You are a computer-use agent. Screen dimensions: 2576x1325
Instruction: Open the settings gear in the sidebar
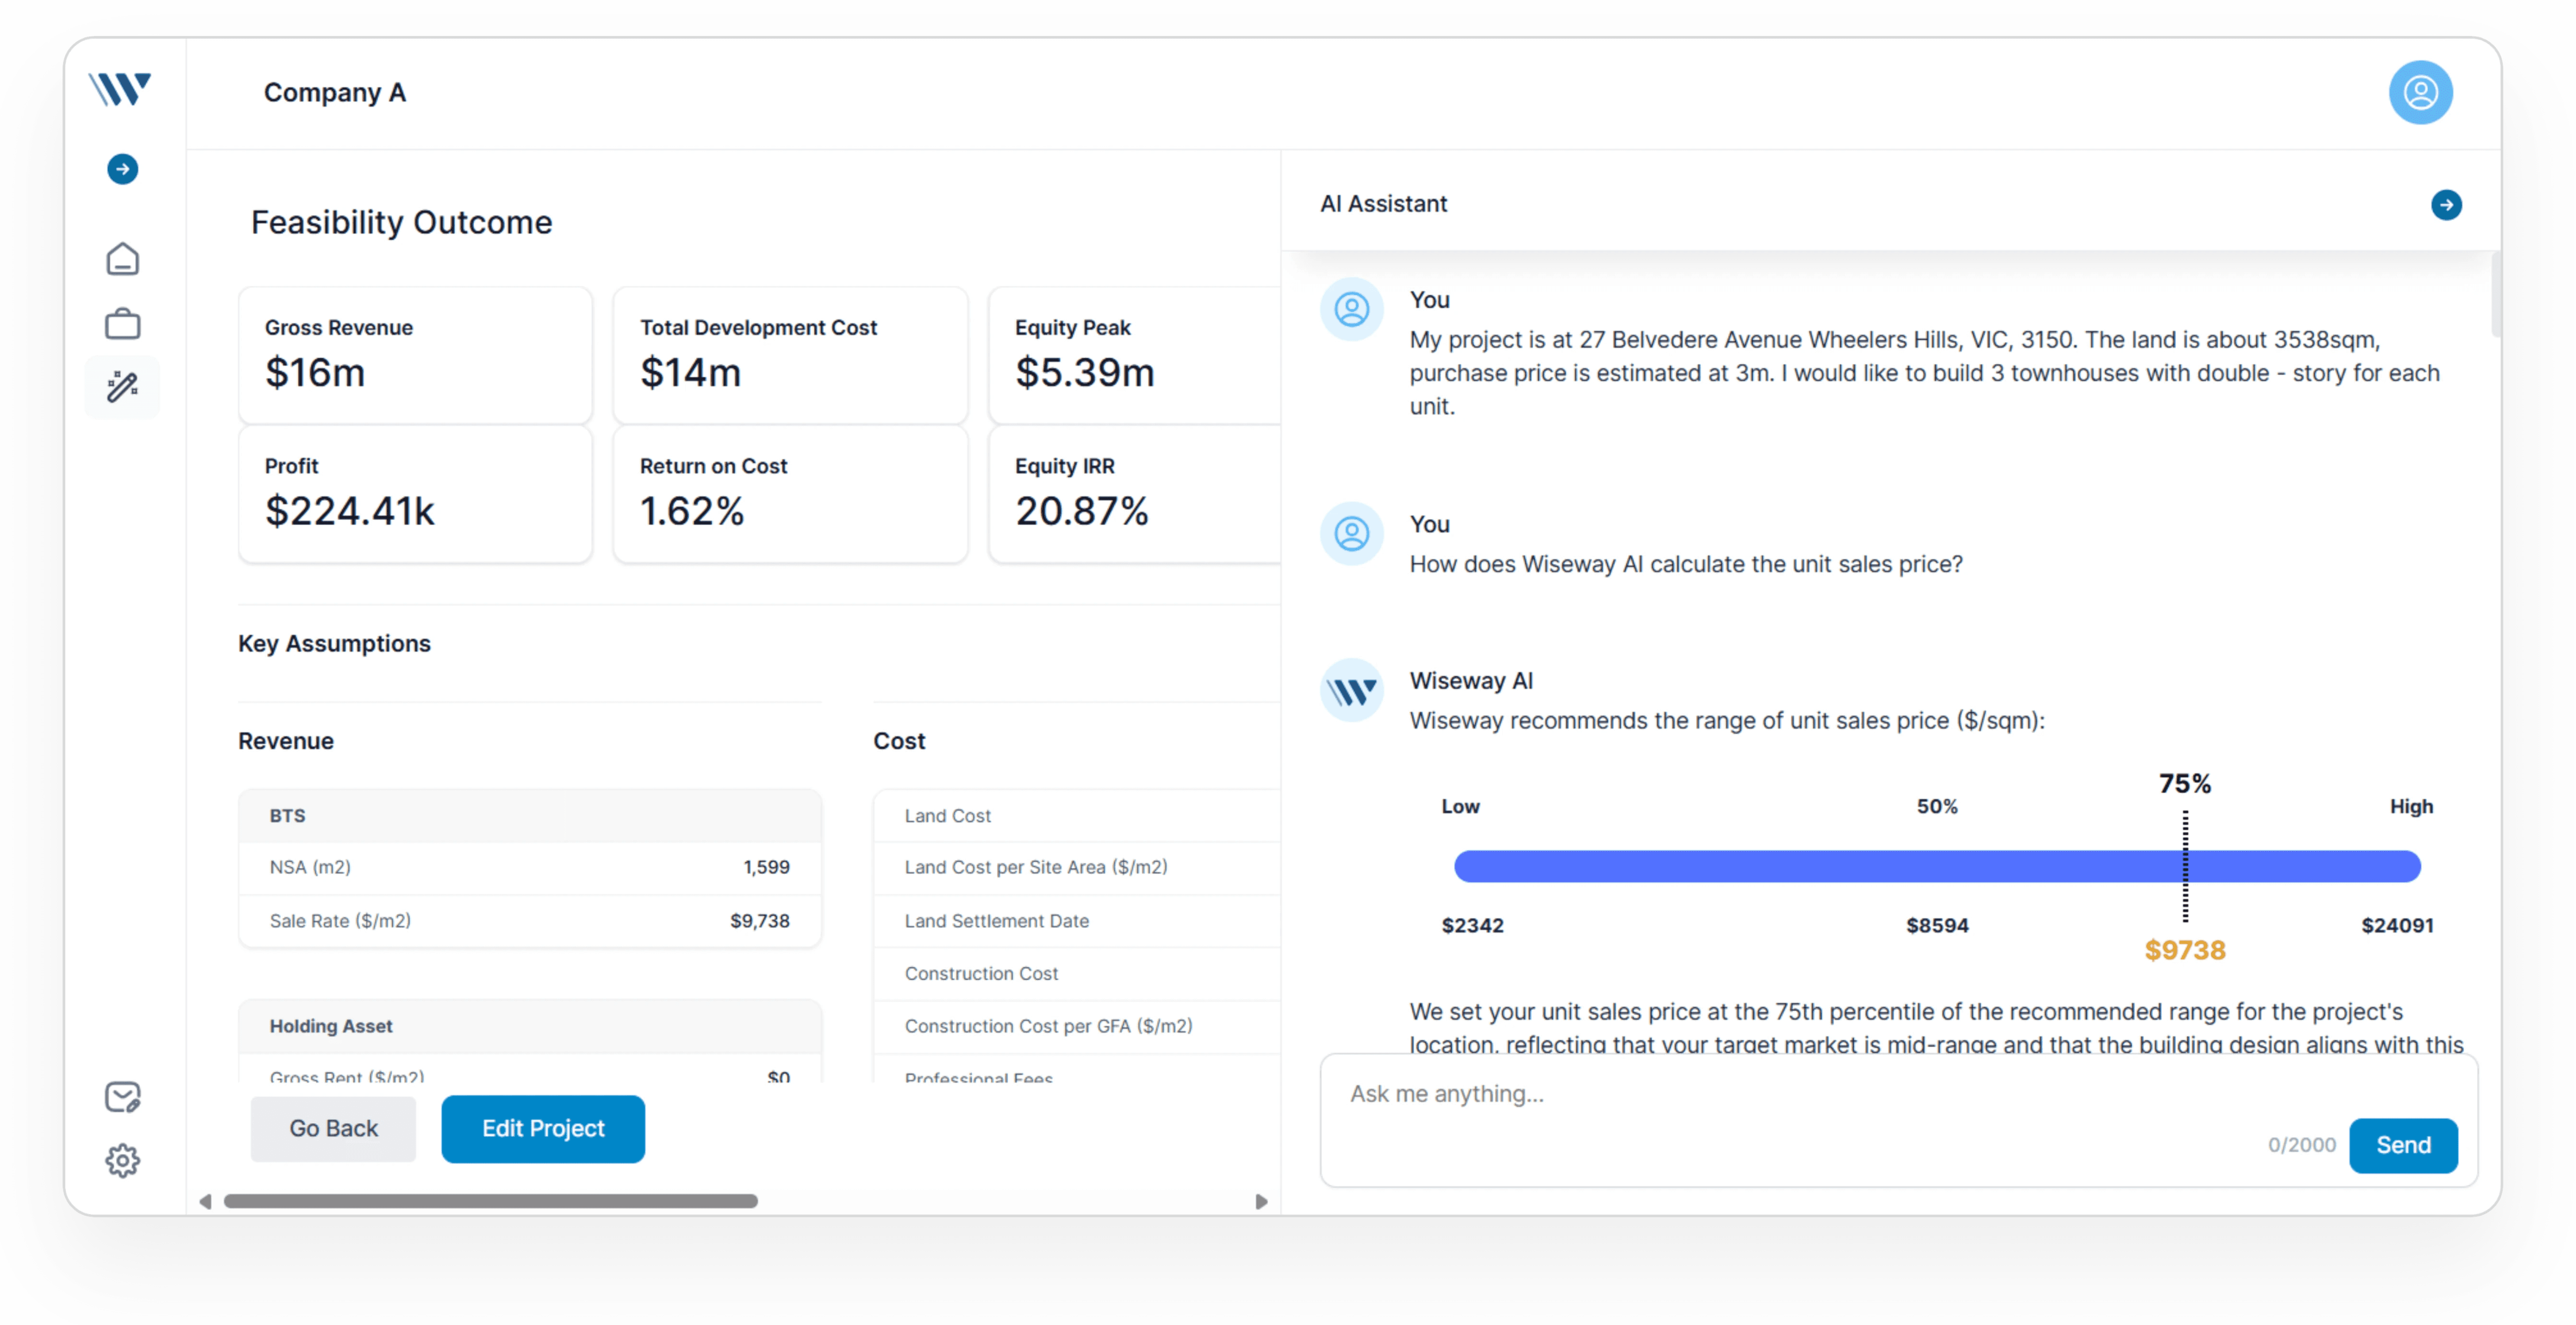[123, 1161]
